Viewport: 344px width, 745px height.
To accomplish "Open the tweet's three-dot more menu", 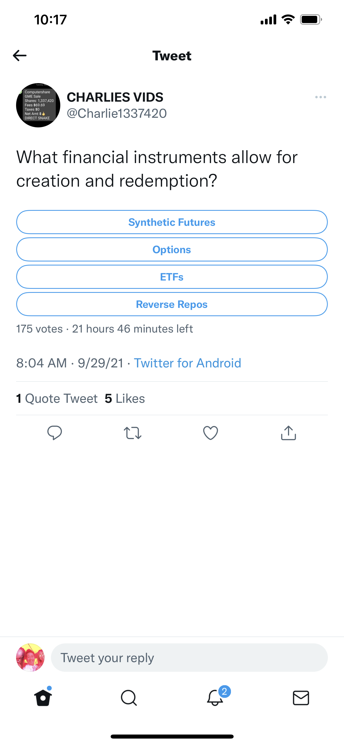I will pyautogui.click(x=320, y=97).
